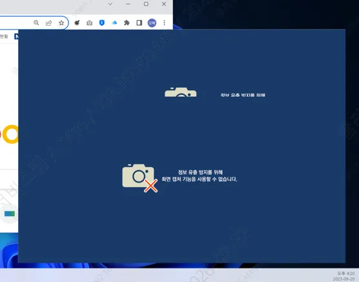
Task: Share this page from Chrome's address bar
Action: click(x=49, y=23)
